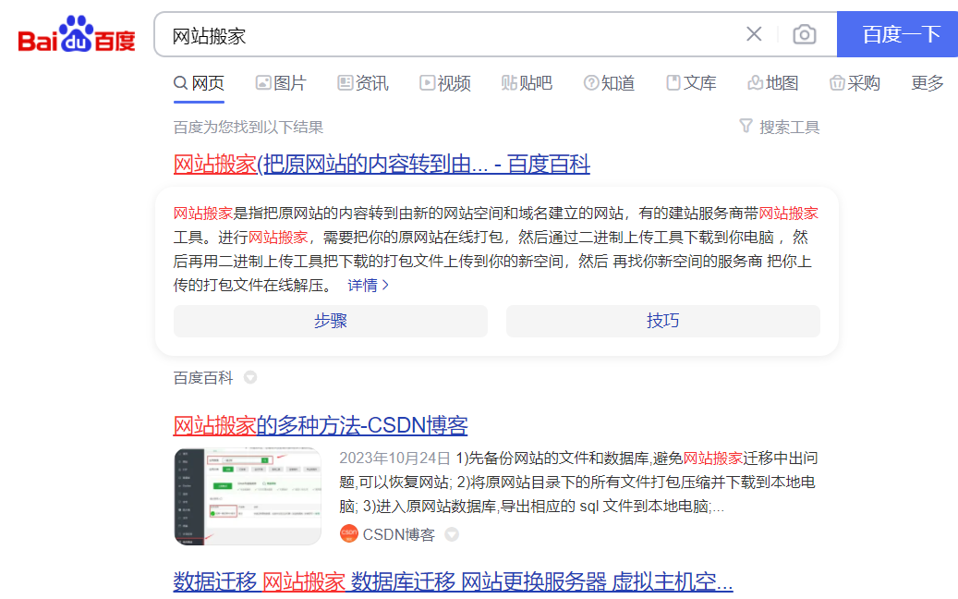Open the 地图 map tab
958x599 pixels.
(x=772, y=83)
